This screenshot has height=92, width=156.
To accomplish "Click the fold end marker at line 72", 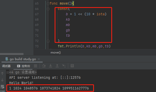I will tap(48, 41).
